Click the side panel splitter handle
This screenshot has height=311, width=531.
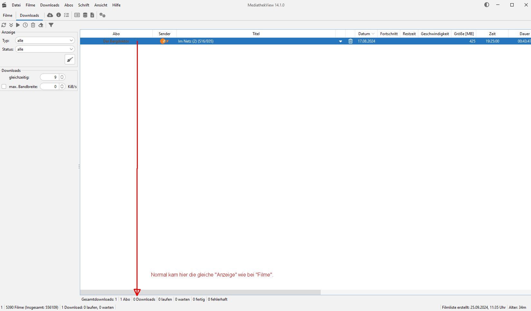[79, 167]
